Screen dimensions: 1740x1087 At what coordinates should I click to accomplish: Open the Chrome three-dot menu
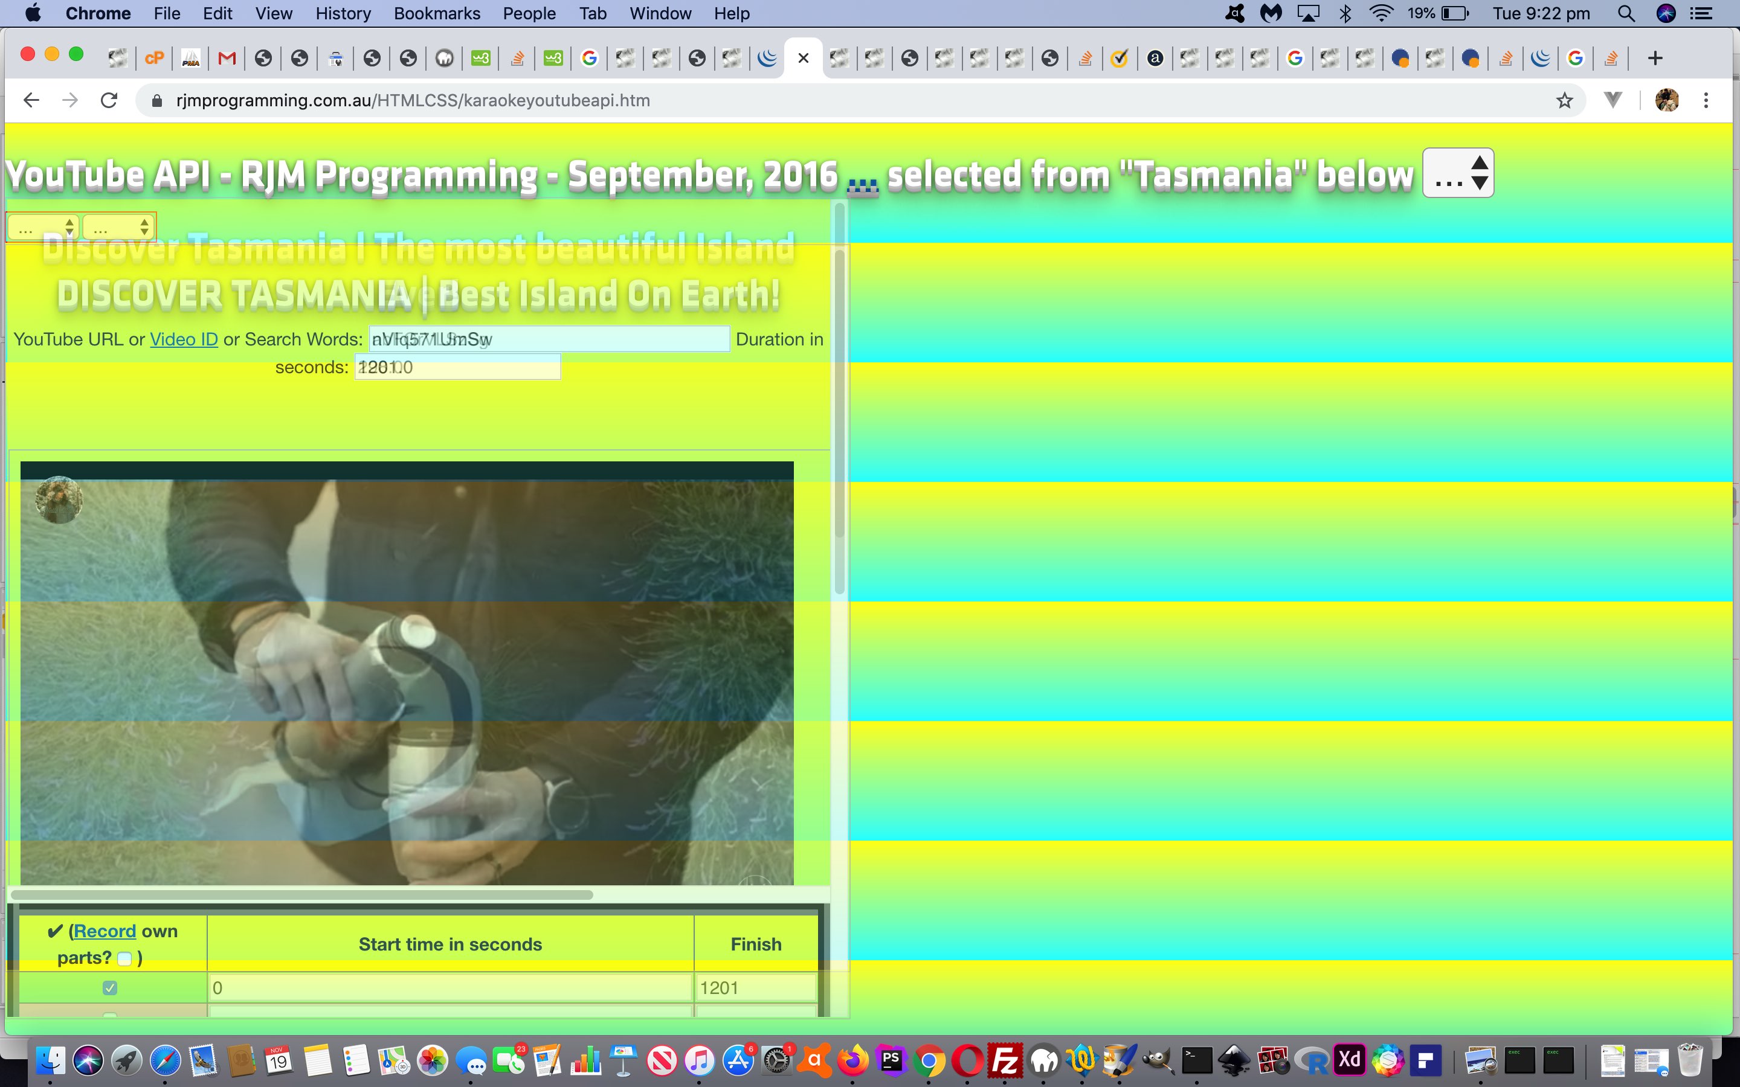[x=1706, y=101]
